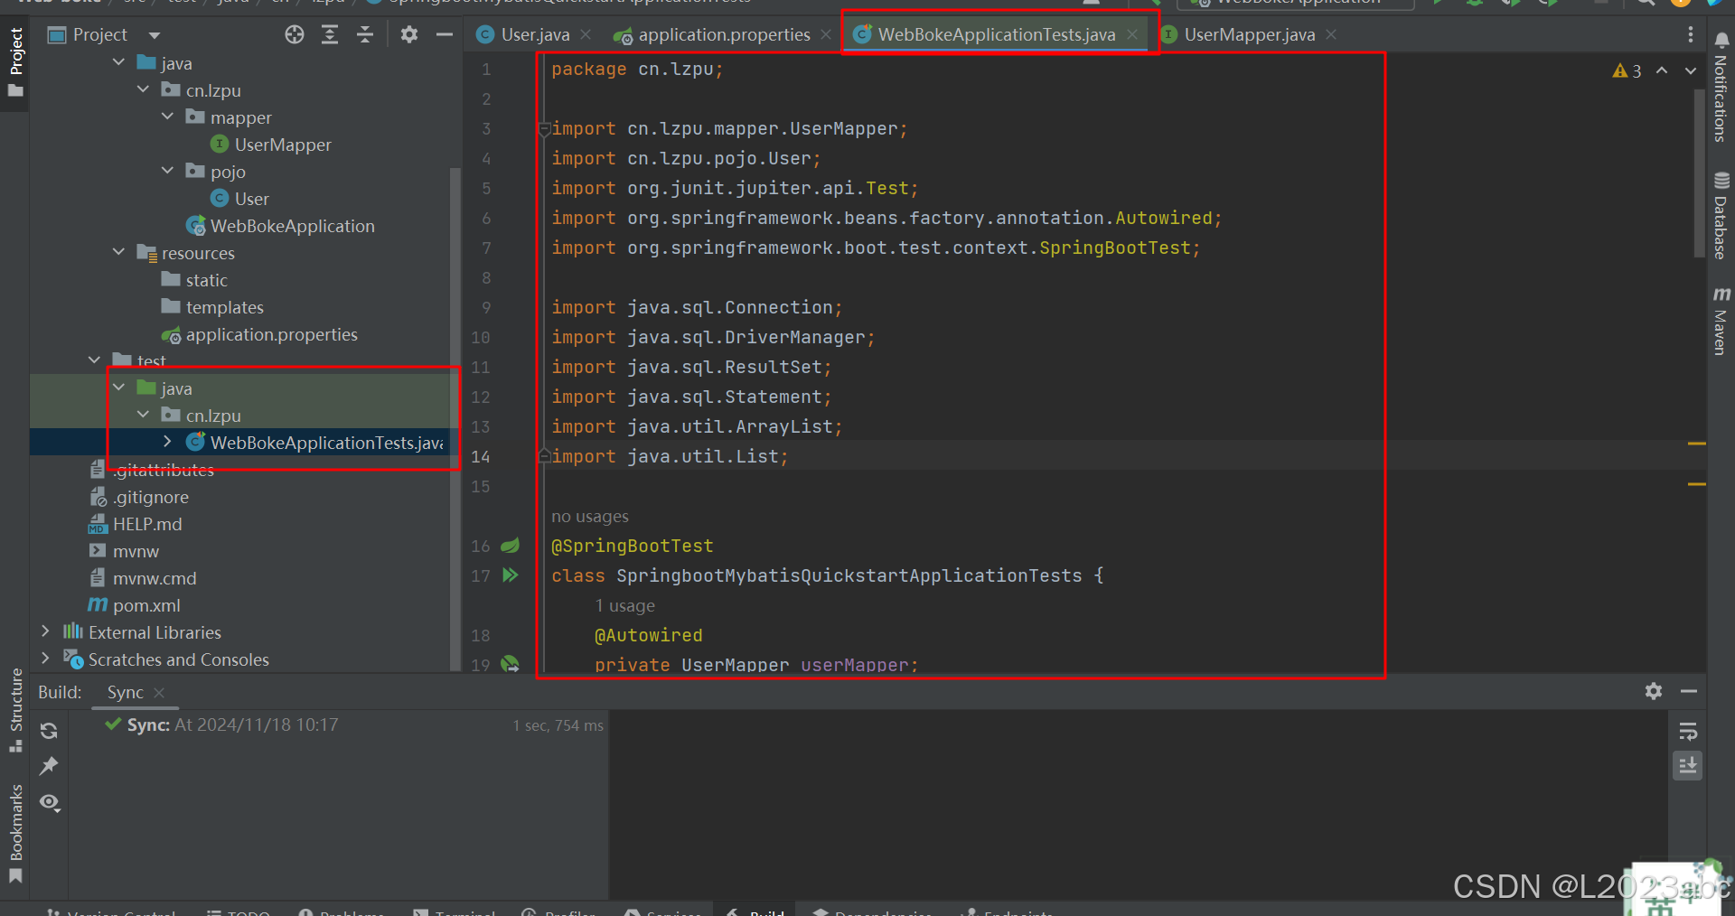Open Project panel settings gear
This screenshot has height=916, width=1735.
409,34
